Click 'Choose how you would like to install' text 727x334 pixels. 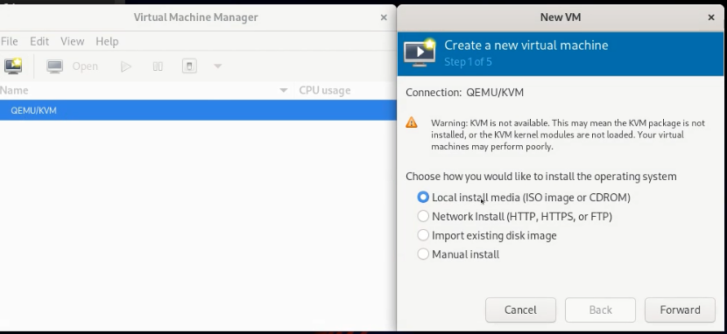[541, 177]
